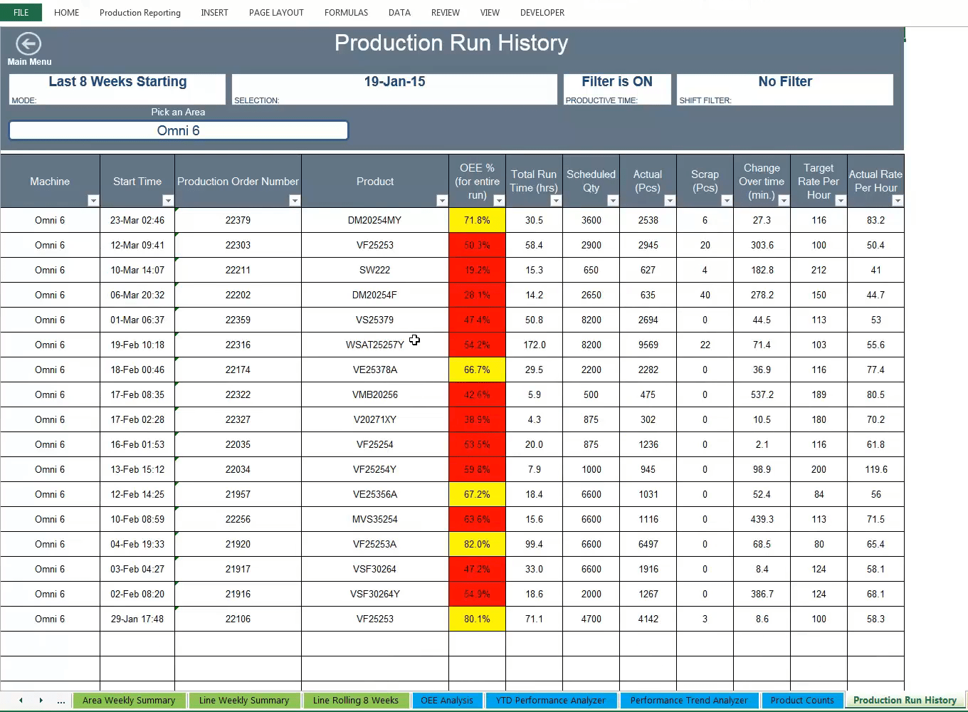Click the red OEE cell for VF25253

point(477,245)
